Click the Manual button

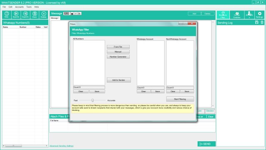click(x=118, y=52)
